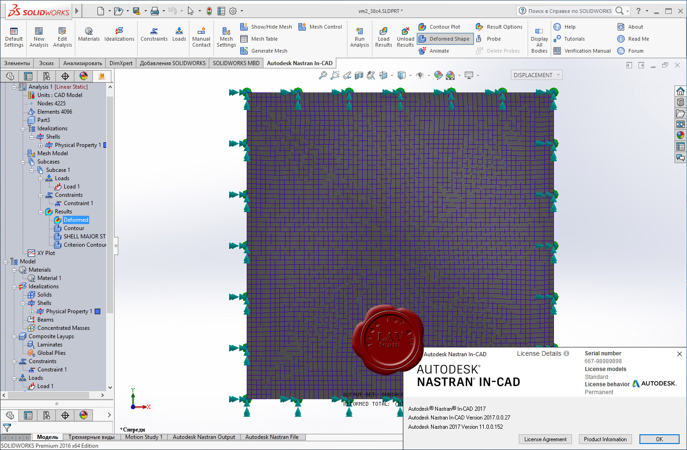Start the Animate tool
This screenshot has width=687, height=450.
[x=434, y=51]
